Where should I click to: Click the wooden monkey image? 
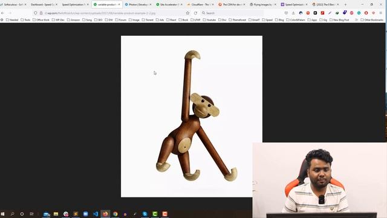[x=192, y=116]
